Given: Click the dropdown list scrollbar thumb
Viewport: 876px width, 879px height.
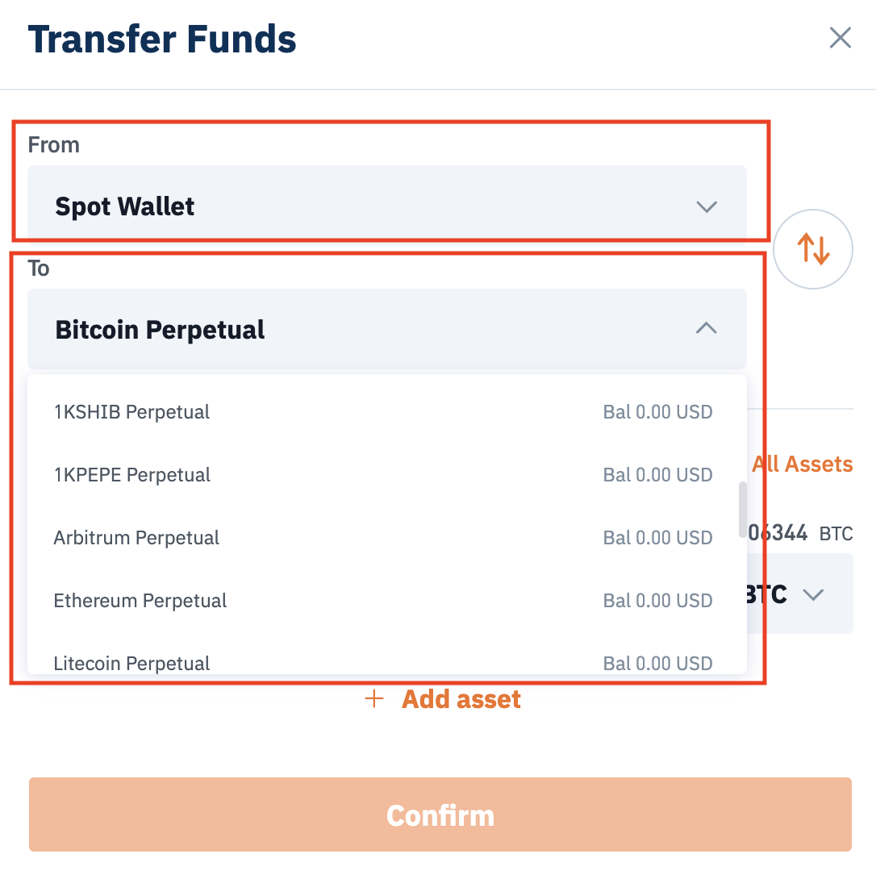Looking at the screenshot, I should click(x=742, y=510).
